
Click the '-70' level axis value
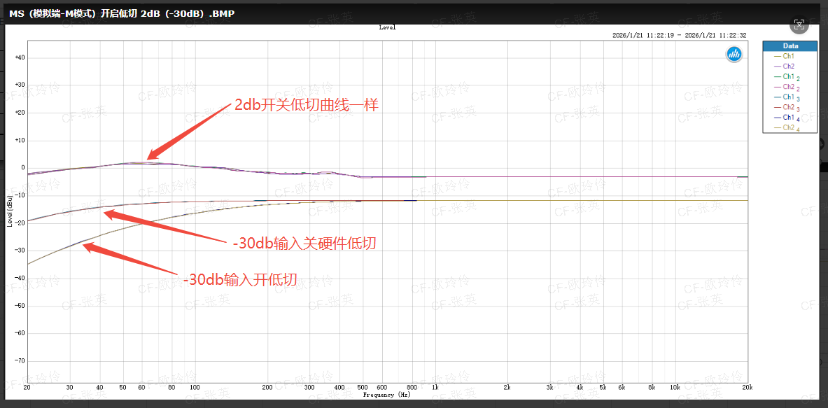pyautogui.click(x=19, y=361)
